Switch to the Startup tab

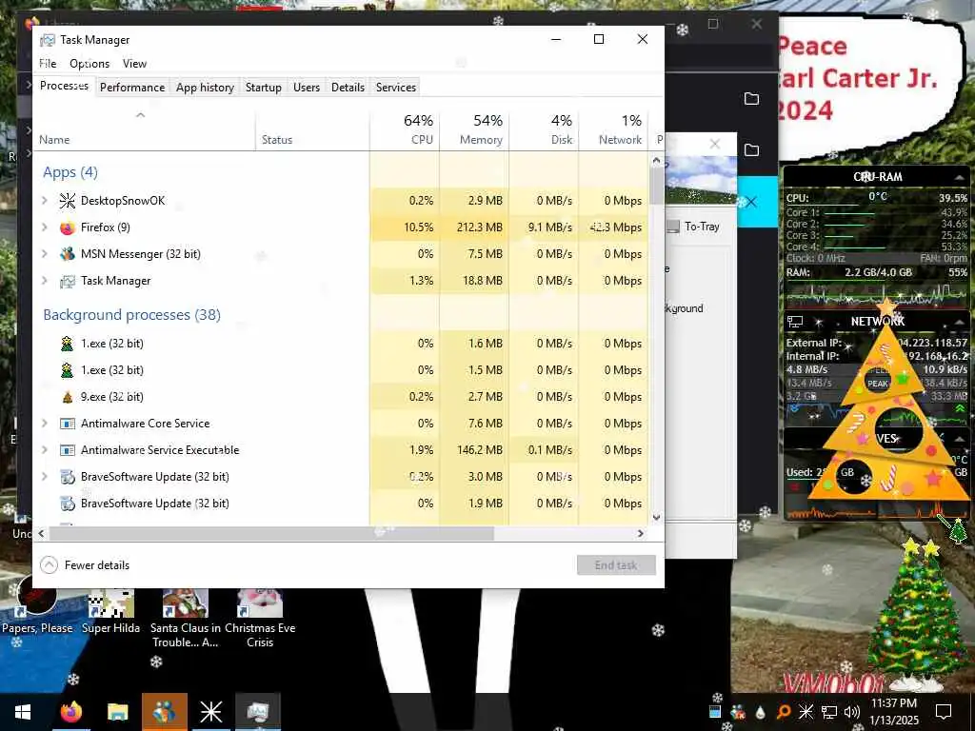pyautogui.click(x=264, y=88)
